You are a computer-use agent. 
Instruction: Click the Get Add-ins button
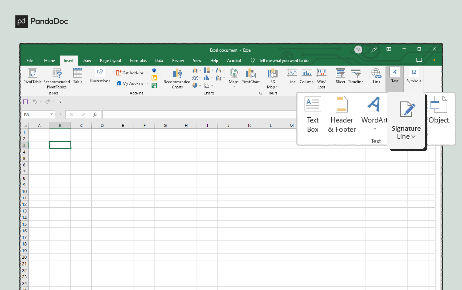(129, 73)
